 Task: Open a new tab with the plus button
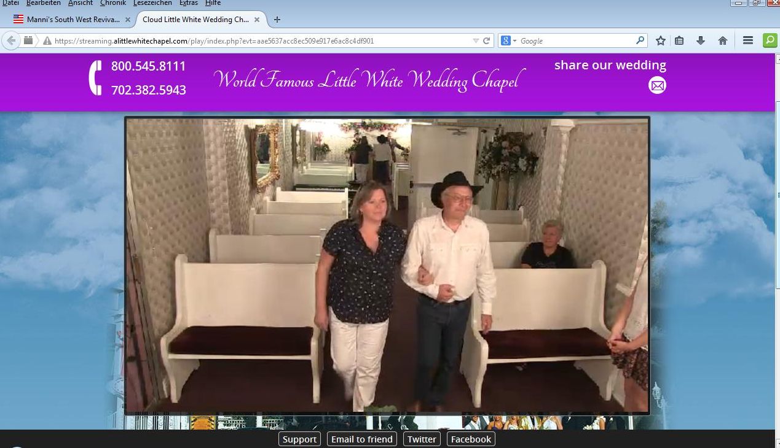tap(277, 20)
